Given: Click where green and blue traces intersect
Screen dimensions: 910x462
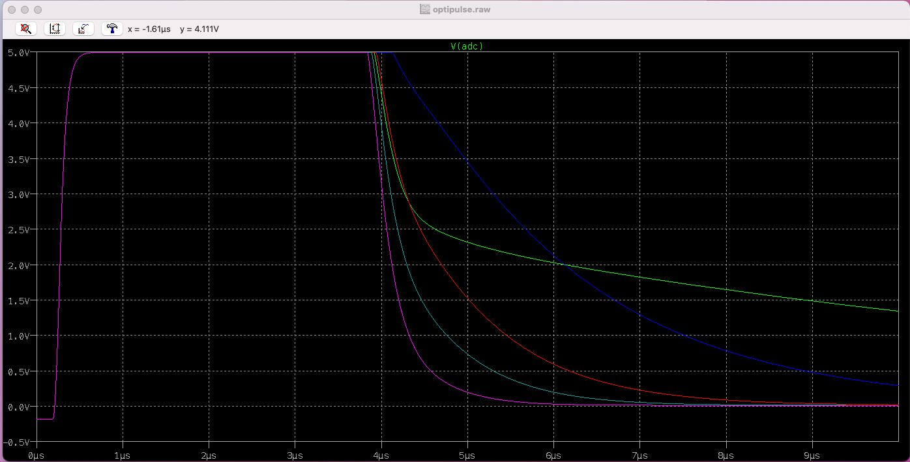Looking at the screenshot, I should pyautogui.click(x=563, y=264).
